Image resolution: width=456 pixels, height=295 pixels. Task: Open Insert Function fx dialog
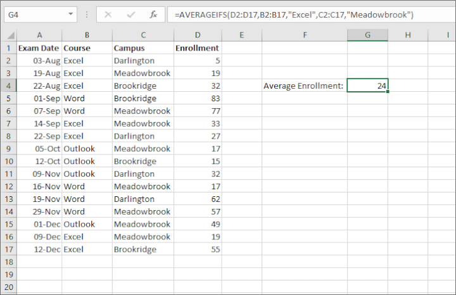pos(153,14)
